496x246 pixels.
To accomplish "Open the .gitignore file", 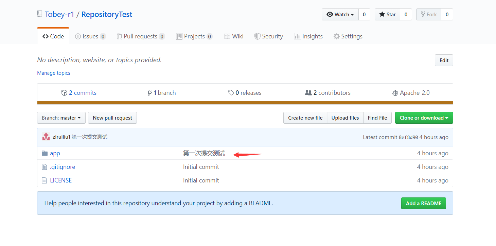I will point(63,167).
